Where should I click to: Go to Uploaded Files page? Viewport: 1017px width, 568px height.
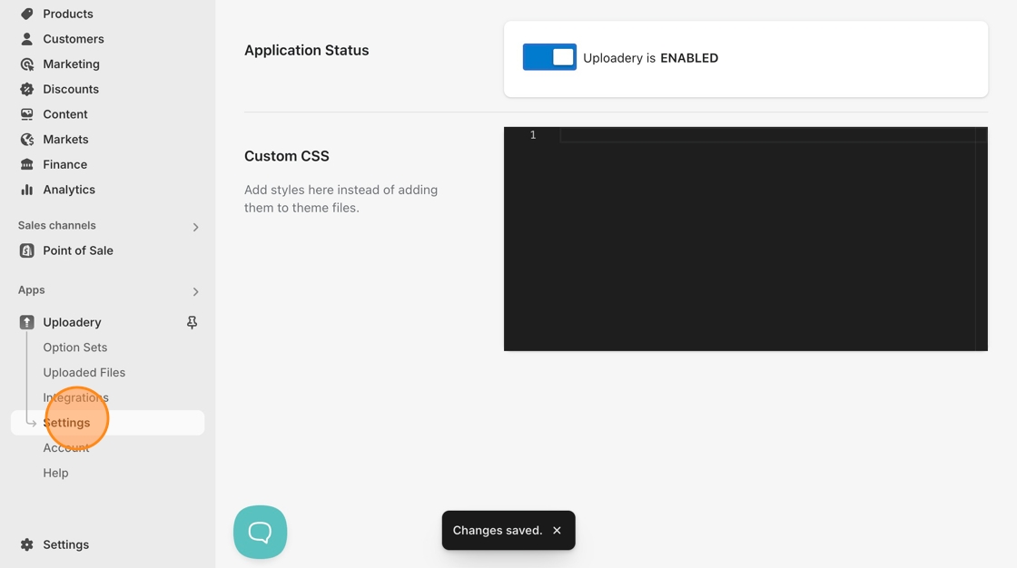[84, 372]
